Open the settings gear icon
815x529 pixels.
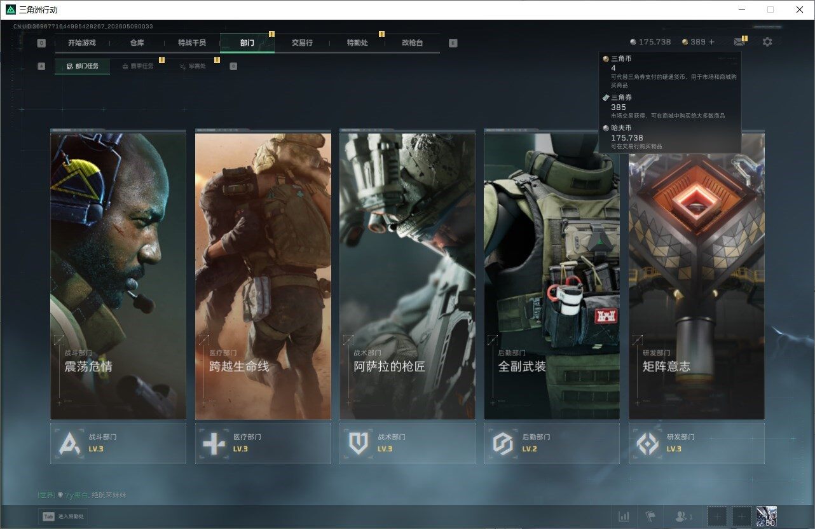tap(767, 42)
